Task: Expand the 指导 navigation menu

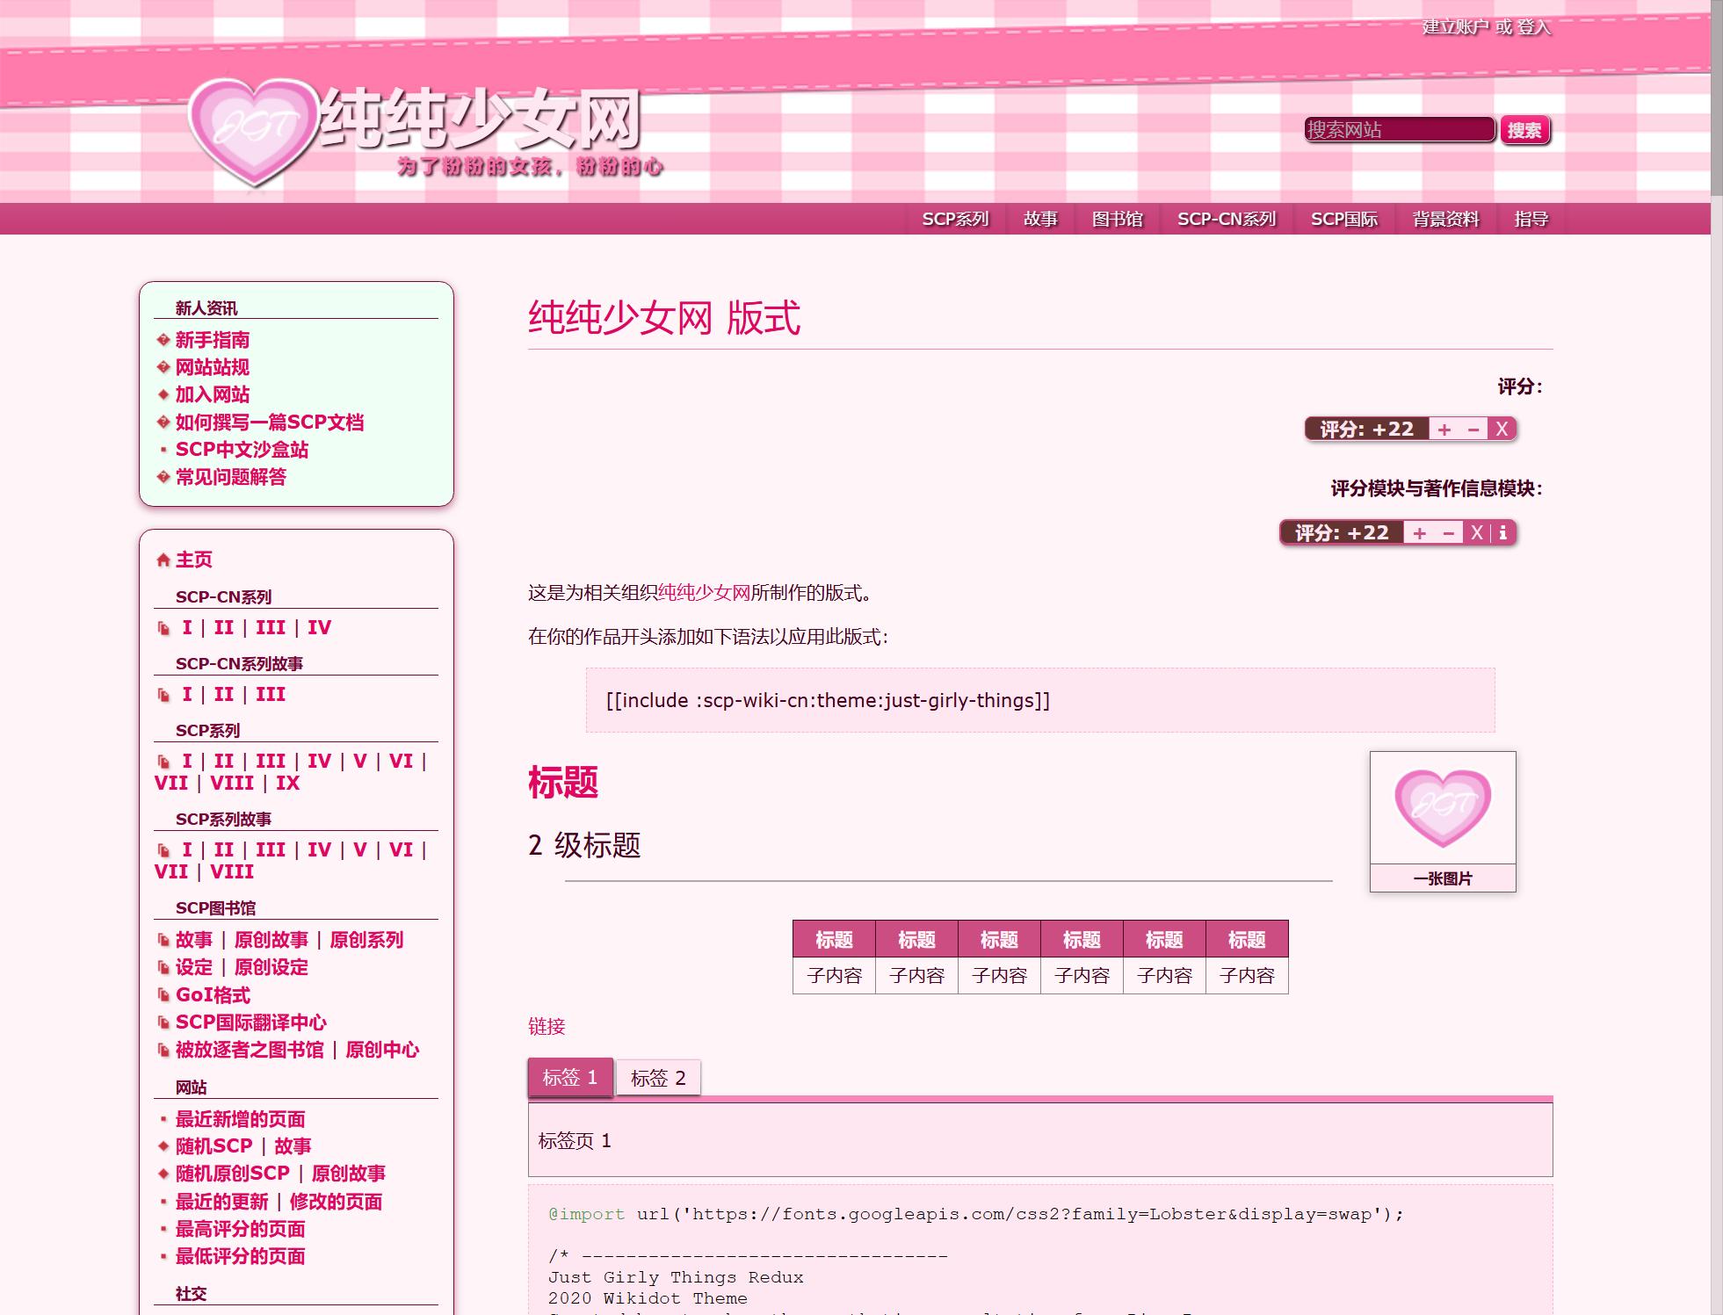Action: [1531, 219]
